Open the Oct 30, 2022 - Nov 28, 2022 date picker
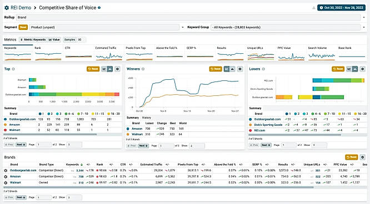The height and width of the screenshot is (204, 370). 341,8
